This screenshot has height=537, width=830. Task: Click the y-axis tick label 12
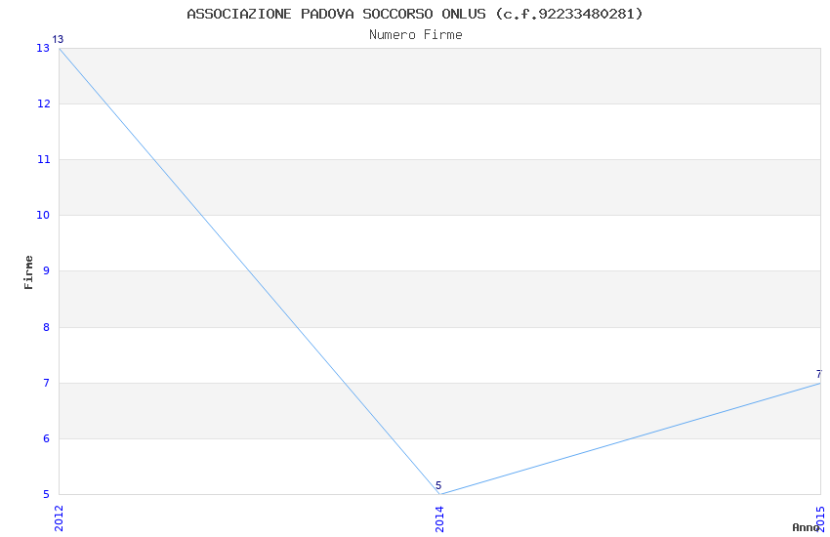point(43,103)
